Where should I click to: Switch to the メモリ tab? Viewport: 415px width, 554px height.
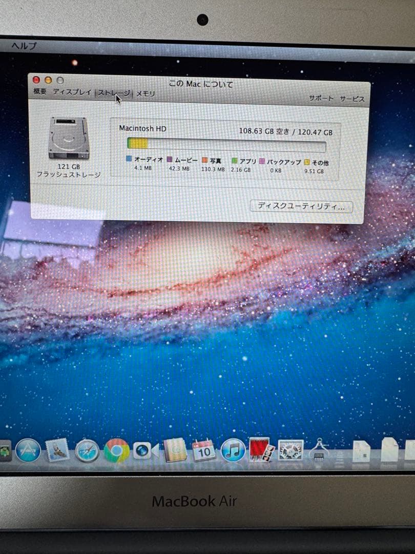(x=144, y=94)
